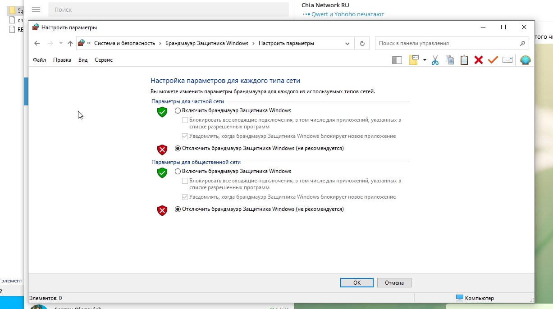
Task: Expand chevron after Система и безопасность
Action: (x=160, y=43)
